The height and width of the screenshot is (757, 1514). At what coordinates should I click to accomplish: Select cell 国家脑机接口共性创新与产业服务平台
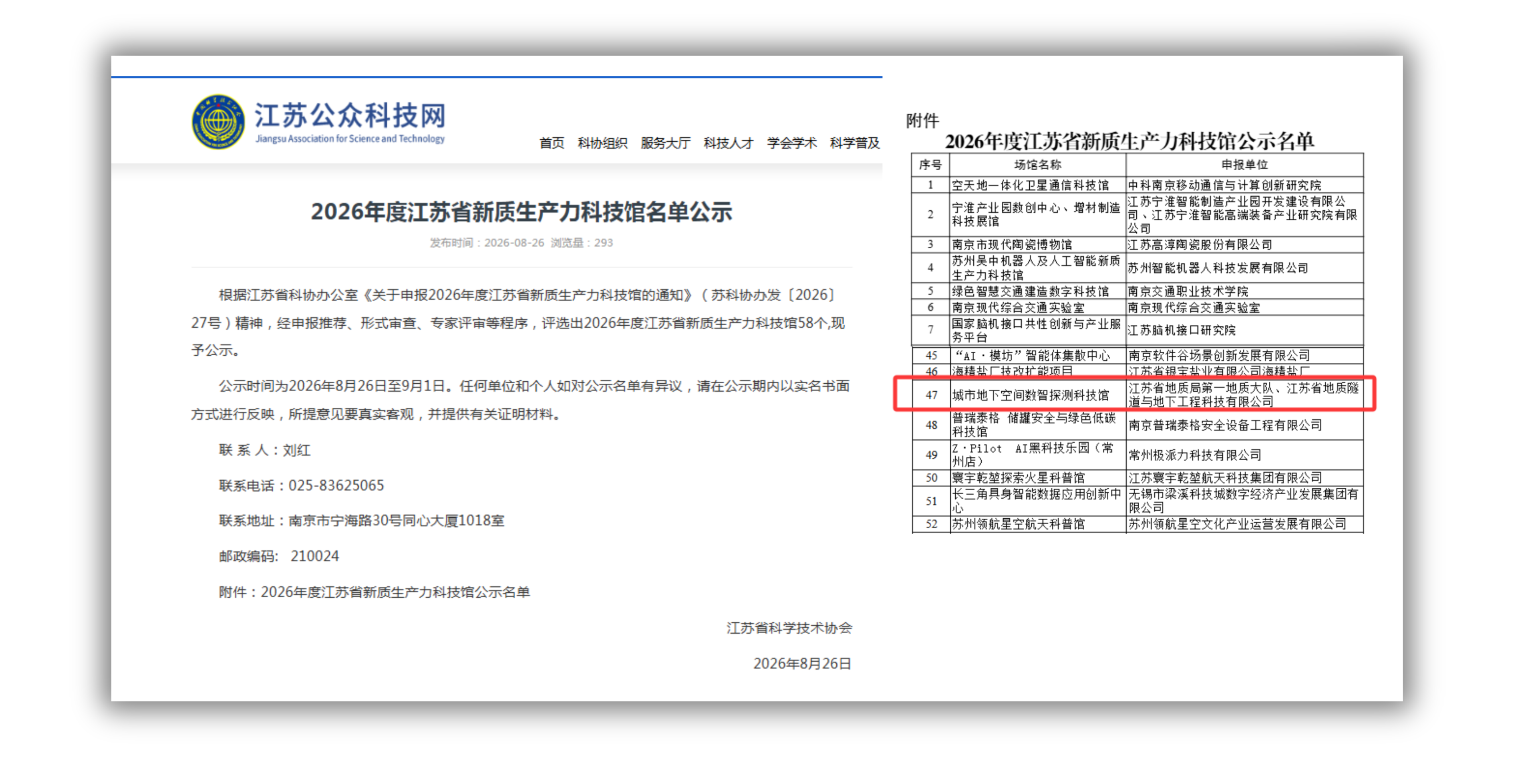pos(1037,330)
